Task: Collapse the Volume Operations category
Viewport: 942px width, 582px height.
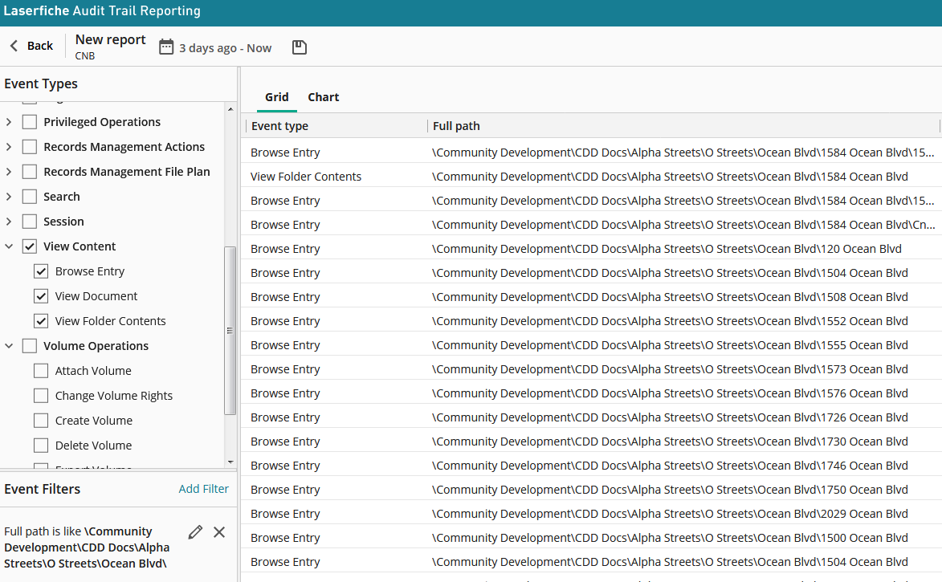Action: [9, 346]
